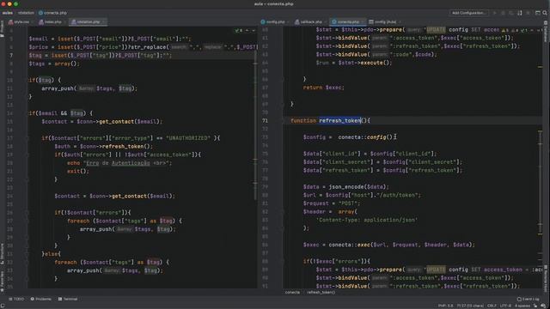Click the refresh_token function name in right editor
Screen dimensions: 550x309
click(x=340, y=120)
